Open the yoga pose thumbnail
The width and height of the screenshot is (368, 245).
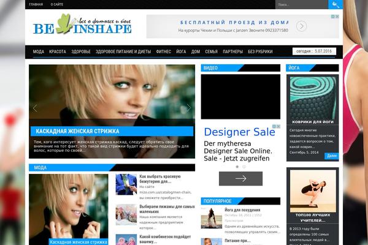click(313, 191)
